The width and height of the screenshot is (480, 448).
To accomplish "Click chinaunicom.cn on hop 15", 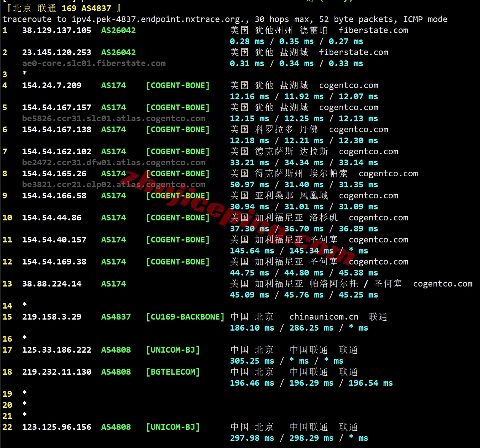I will pyautogui.click(x=324, y=317).
